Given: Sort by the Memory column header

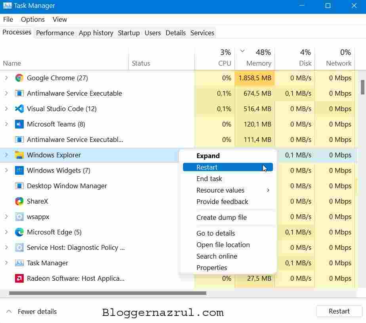Looking at the screenshot, I should coord(255,58).
